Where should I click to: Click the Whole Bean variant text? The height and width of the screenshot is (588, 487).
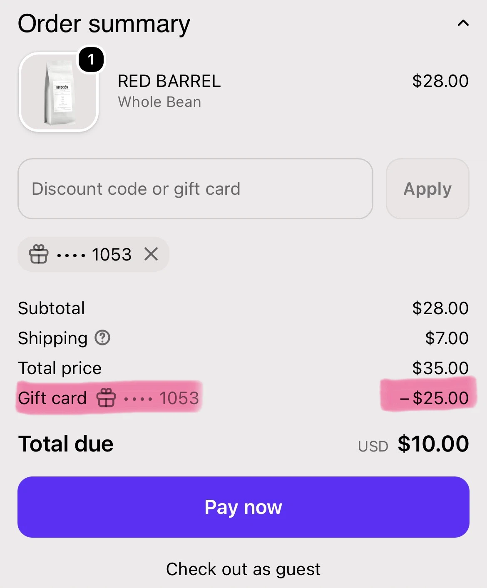(159, 102)
